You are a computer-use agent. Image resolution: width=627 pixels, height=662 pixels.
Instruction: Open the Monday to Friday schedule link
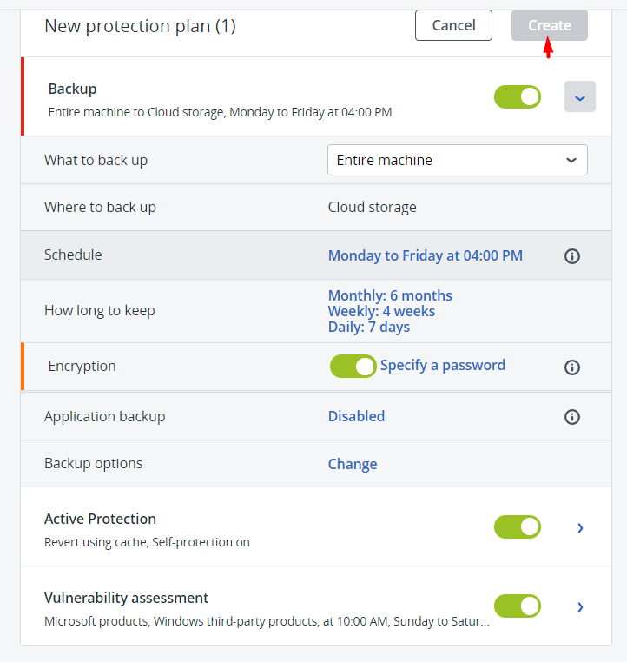point(425,255)
